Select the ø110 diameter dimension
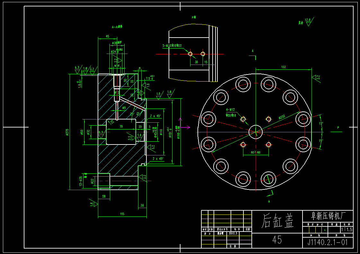This screenshot has height=254, width=360. point(161,132)
